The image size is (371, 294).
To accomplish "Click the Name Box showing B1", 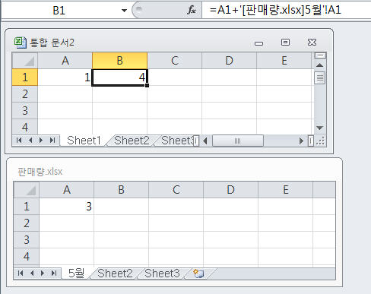I will (x=59, y=11).
